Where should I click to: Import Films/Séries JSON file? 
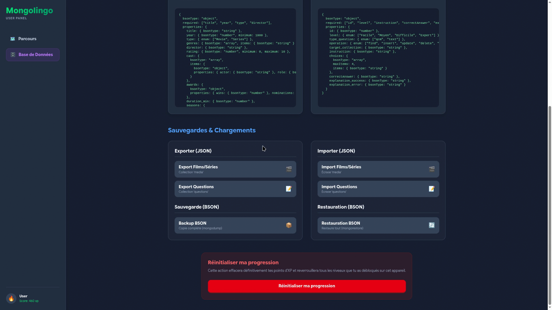pos(378,169)
